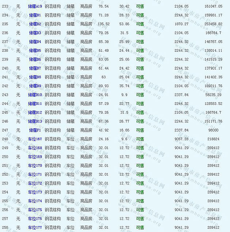View the 车位177 parking space link
The width and height of the screenshot is (230, 232).
35,228
